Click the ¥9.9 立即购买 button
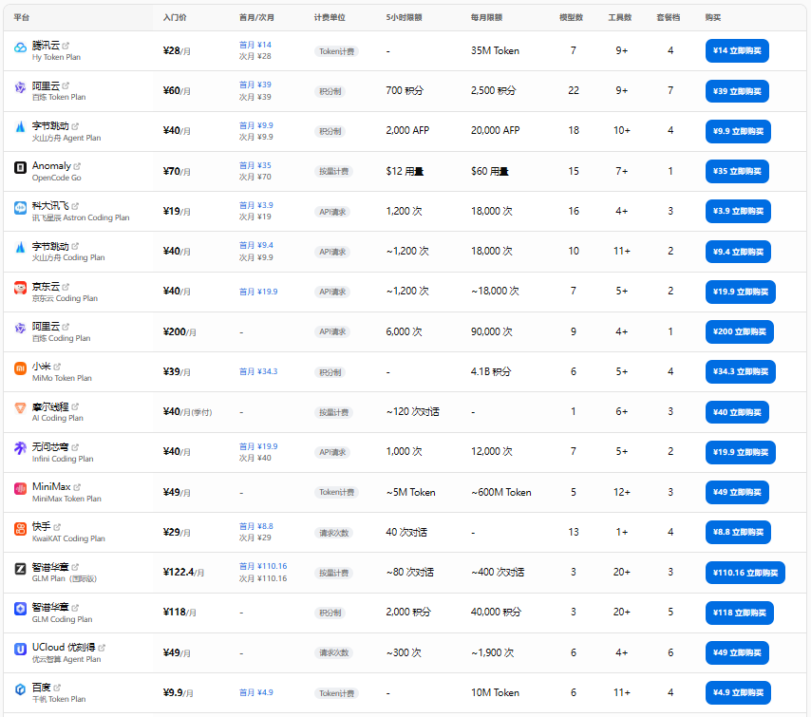Viewport: 811px width, 717px height. (738, 131)
